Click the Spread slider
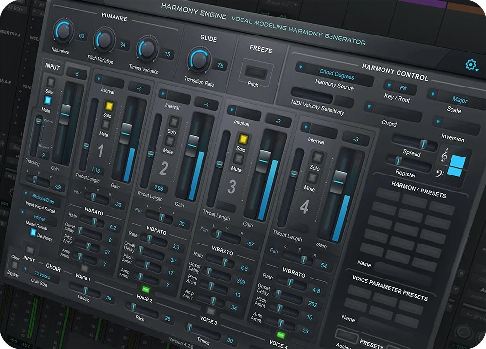Screen dimensions: 486x349 point(415,142)
